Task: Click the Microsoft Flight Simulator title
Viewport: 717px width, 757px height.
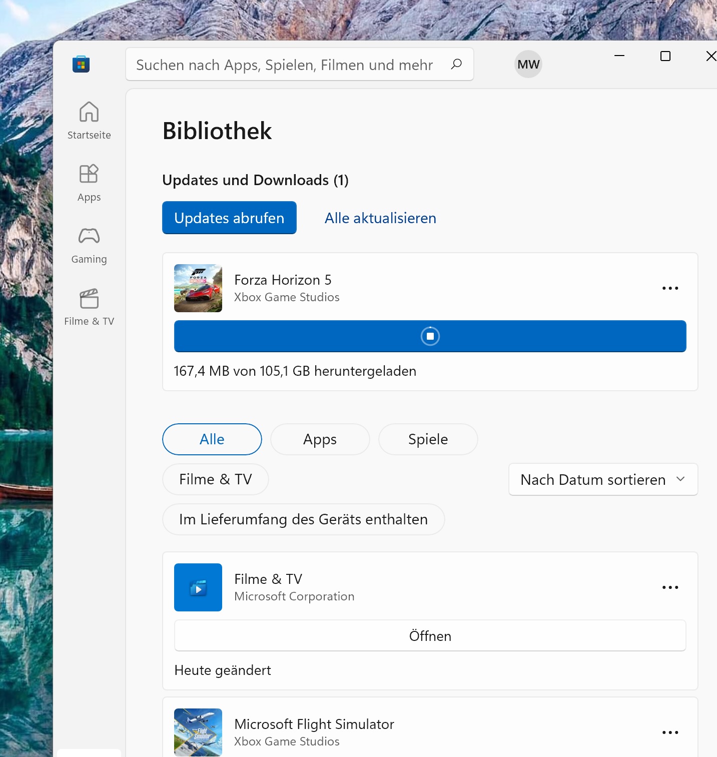Action: (314, 724)
